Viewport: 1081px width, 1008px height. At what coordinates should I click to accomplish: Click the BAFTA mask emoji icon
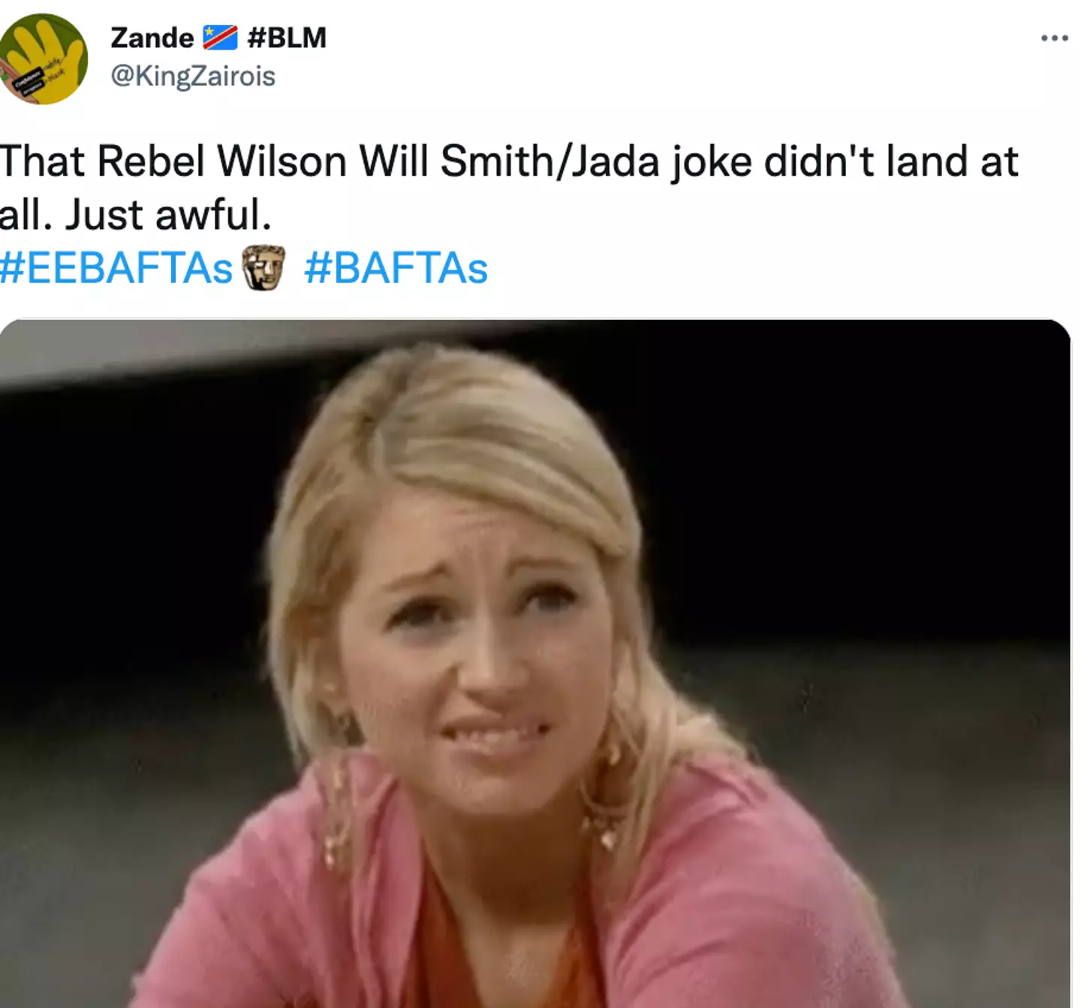click(x=263, y=268)
